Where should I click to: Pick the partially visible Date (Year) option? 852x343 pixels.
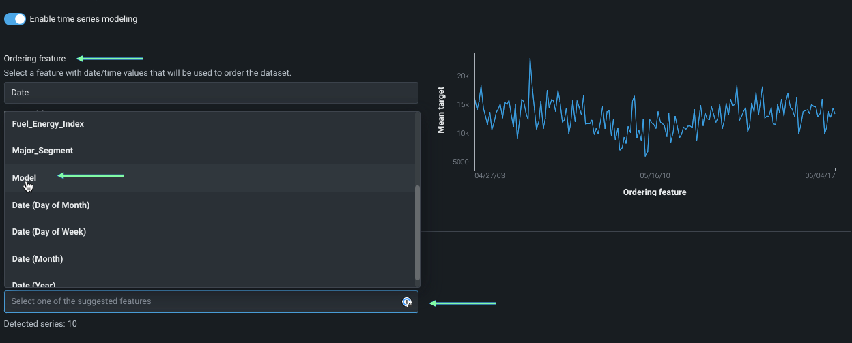pyautogui.click(x=34, y=284)
